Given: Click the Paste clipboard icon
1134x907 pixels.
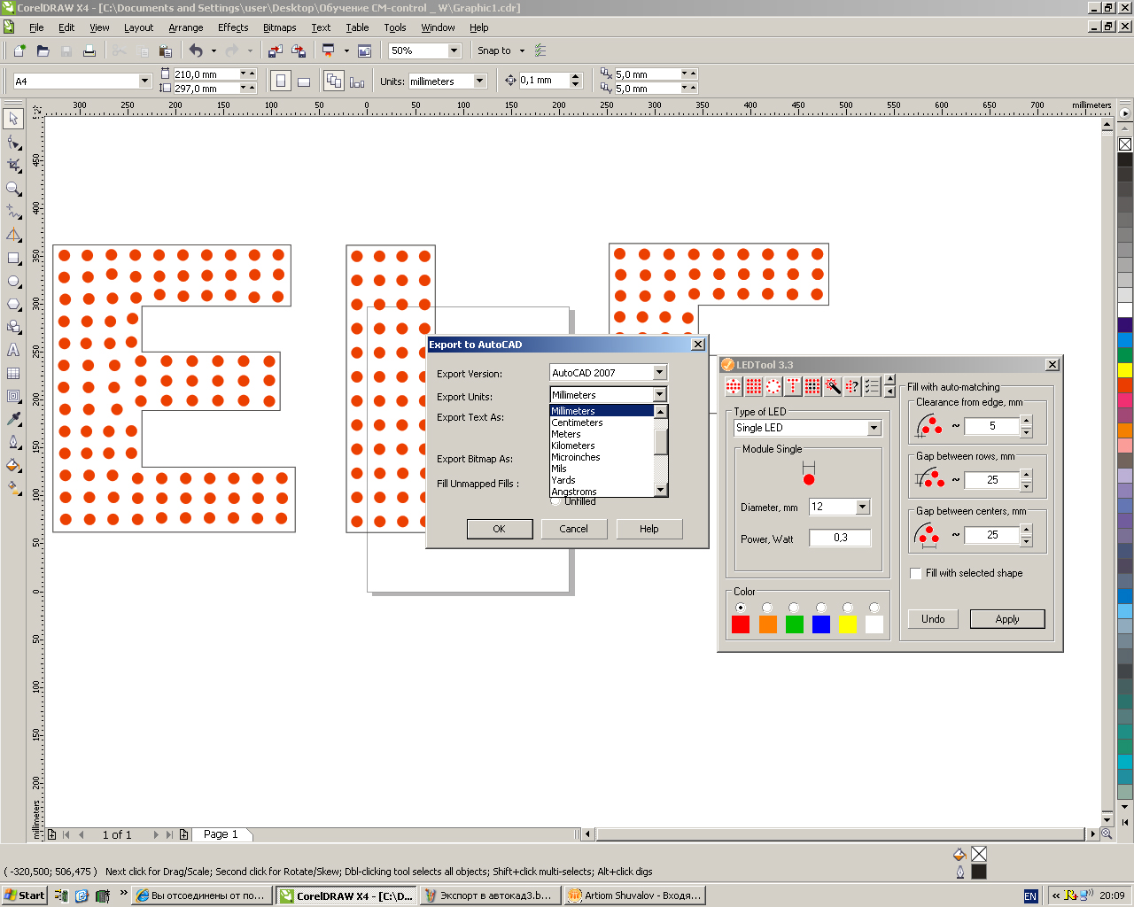Looking at the screenshot, I should click(166, 50).
